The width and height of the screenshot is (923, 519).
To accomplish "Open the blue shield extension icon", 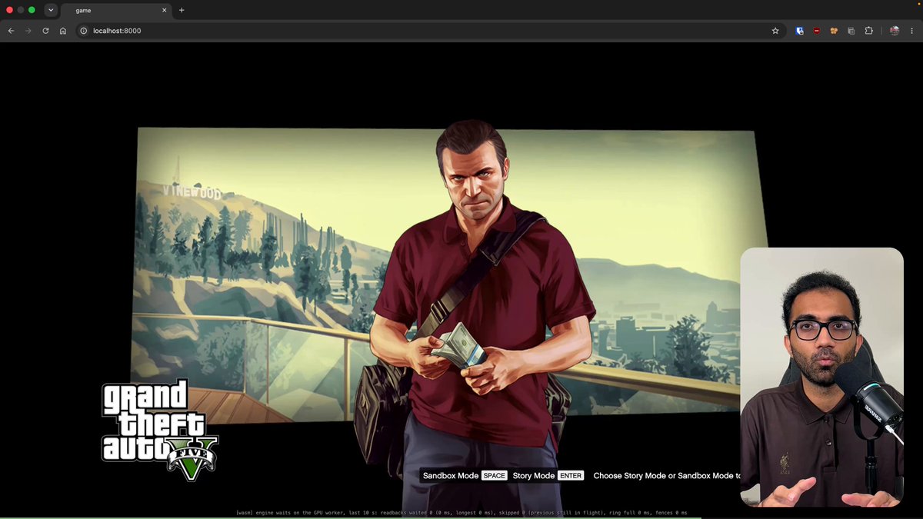I will (800, 31).
